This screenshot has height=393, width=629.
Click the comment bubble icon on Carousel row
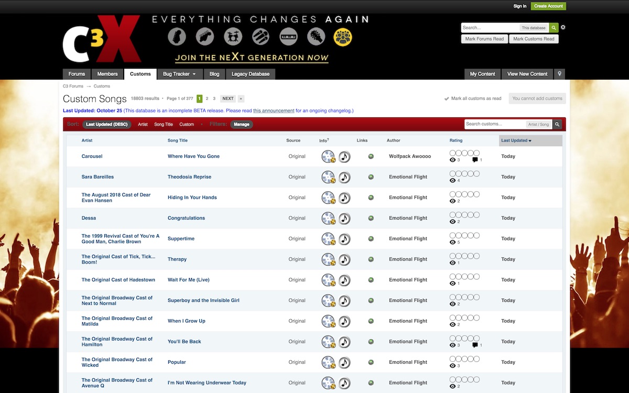pos(475,160)
